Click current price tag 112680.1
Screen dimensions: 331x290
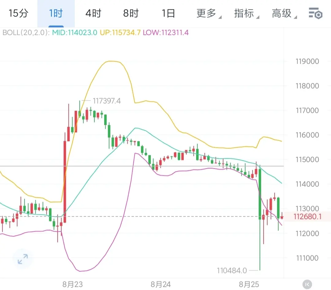click(307, 217)
